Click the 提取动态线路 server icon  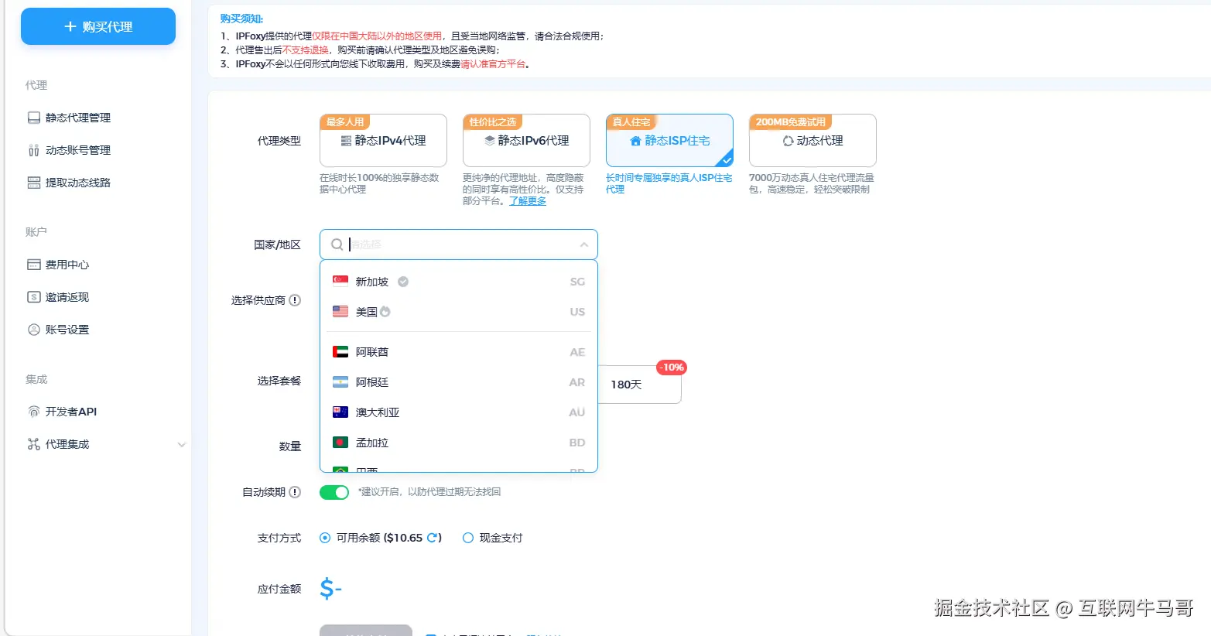34,183
